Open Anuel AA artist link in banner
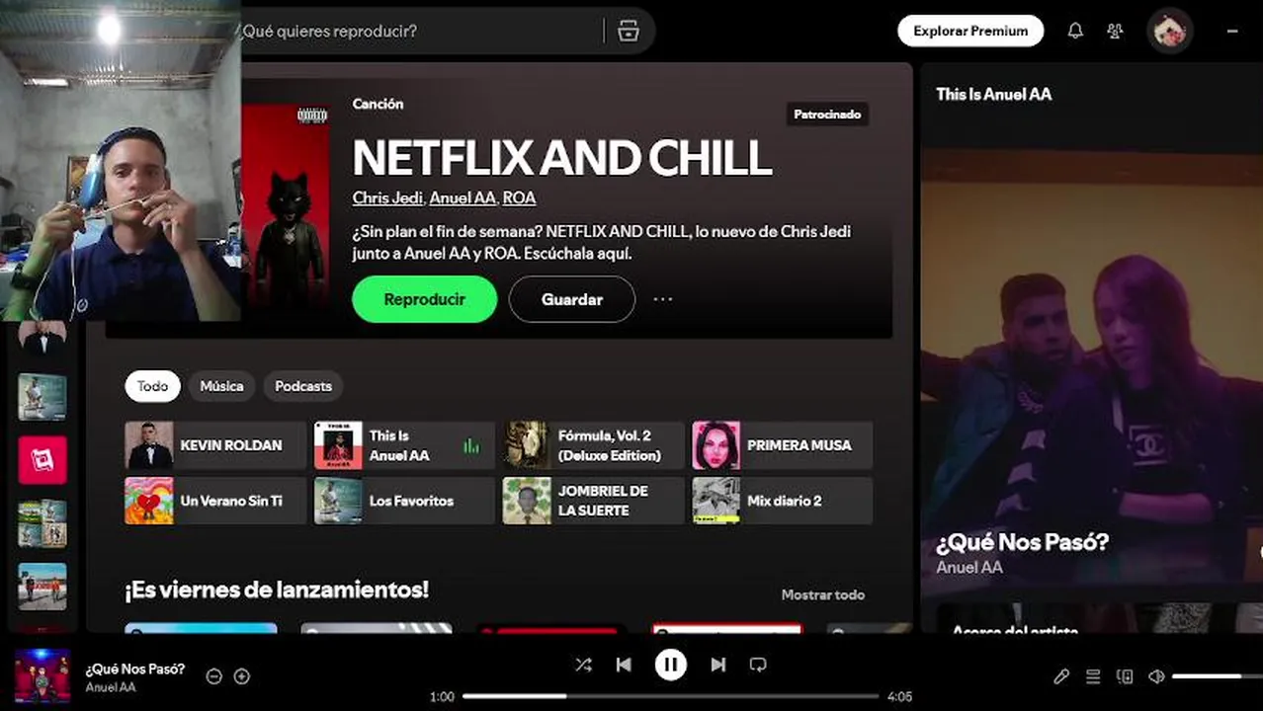1263x711 pixels. coord(463,197)
